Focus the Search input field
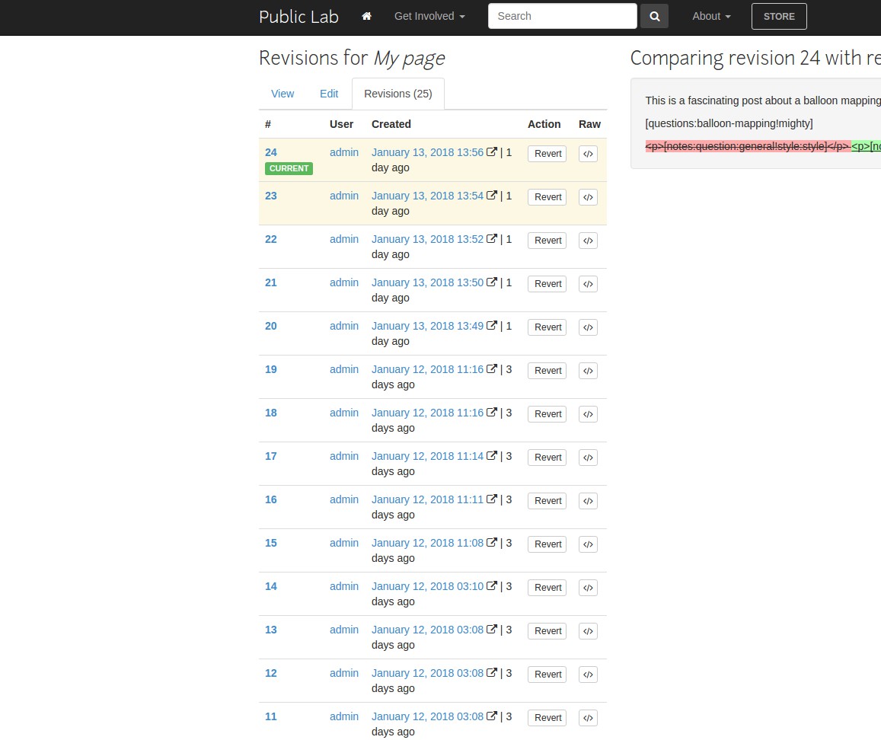Image resolution: width=881 pixels, height=740 pixels. pyautogui.click(x=563, y=16)
